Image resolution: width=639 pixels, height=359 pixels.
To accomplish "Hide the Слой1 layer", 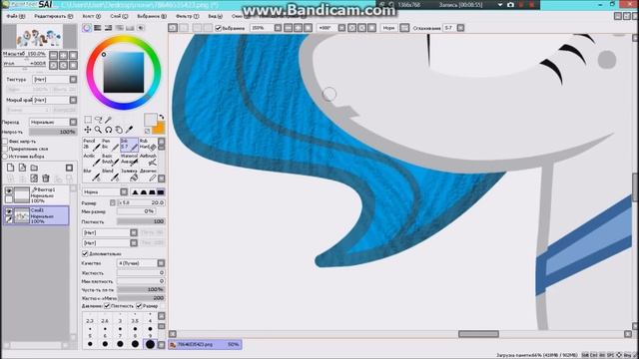I will point(9,211).
